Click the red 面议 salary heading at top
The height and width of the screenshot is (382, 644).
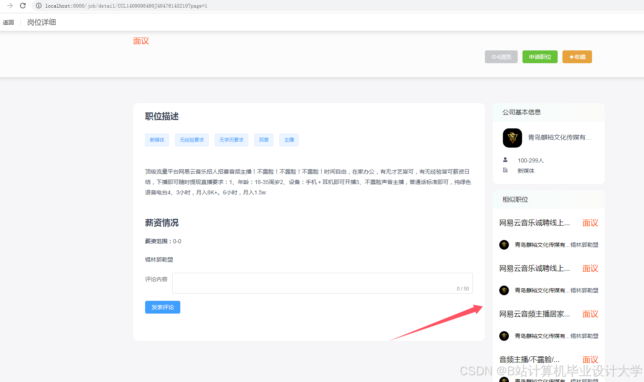[141, 41]
